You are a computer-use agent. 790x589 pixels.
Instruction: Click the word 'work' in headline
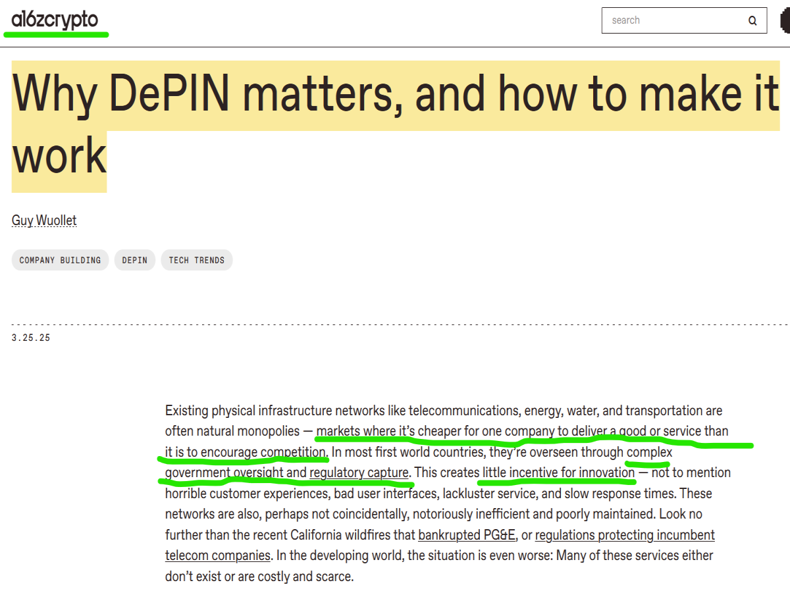coord(59,155)
